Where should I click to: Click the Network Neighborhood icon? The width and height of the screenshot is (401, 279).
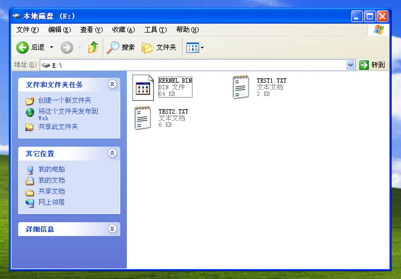coord(30,203)
